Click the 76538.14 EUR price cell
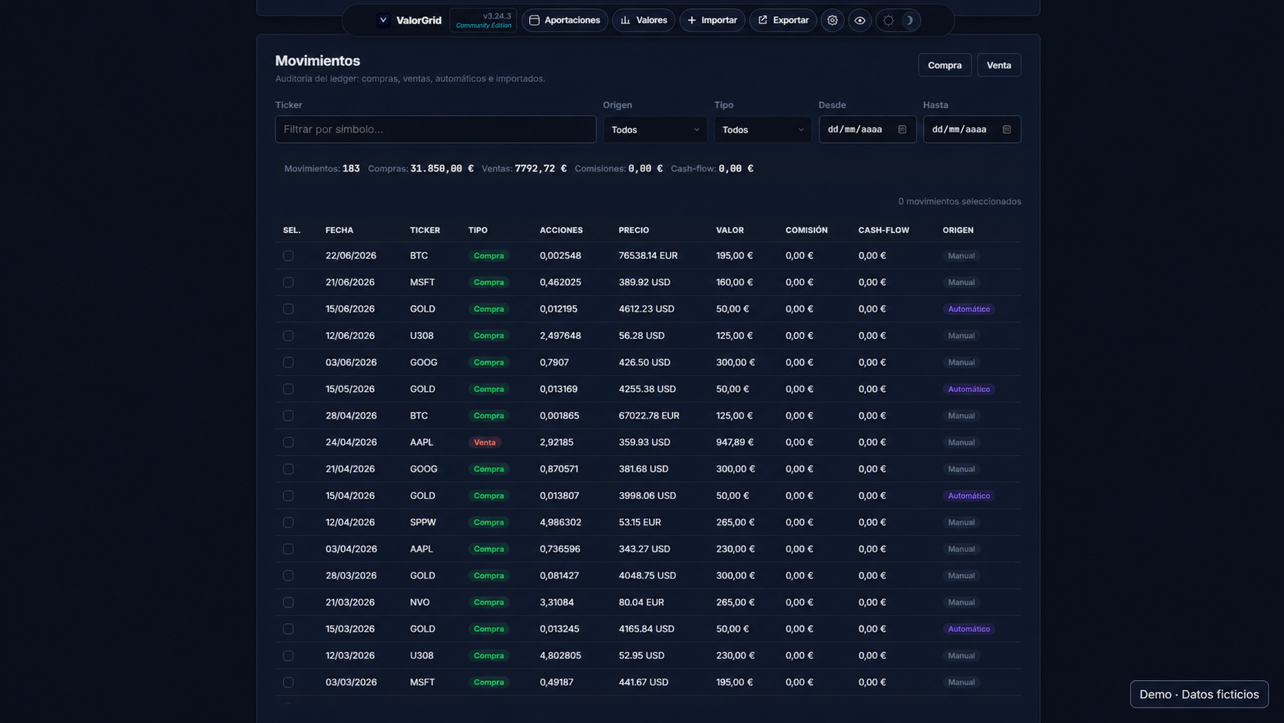The width and height of the screenshot is (1284, 723). pyautogui.click(x=648, y=256)
